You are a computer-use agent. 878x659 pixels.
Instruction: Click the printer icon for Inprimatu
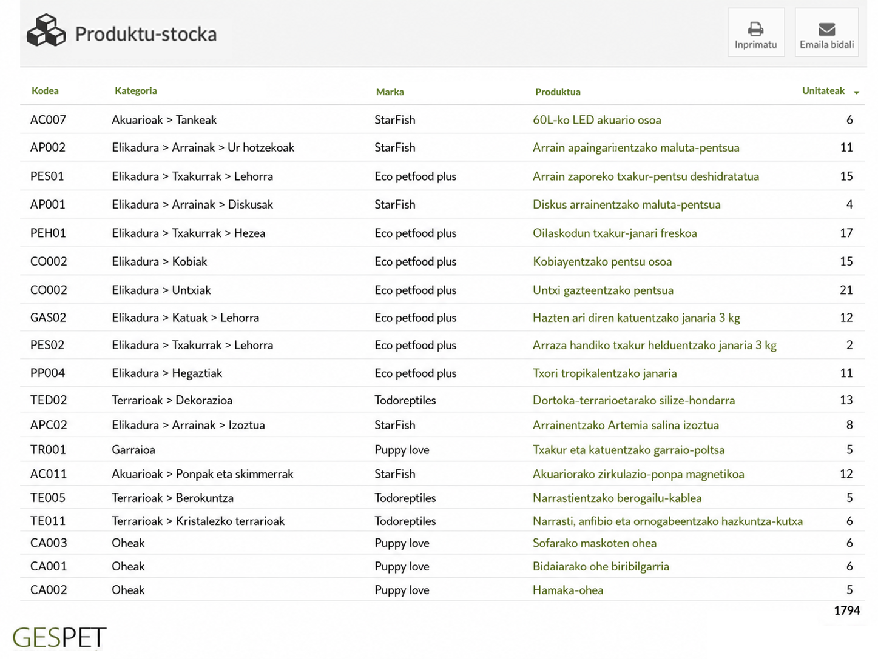tap(755, 28)
